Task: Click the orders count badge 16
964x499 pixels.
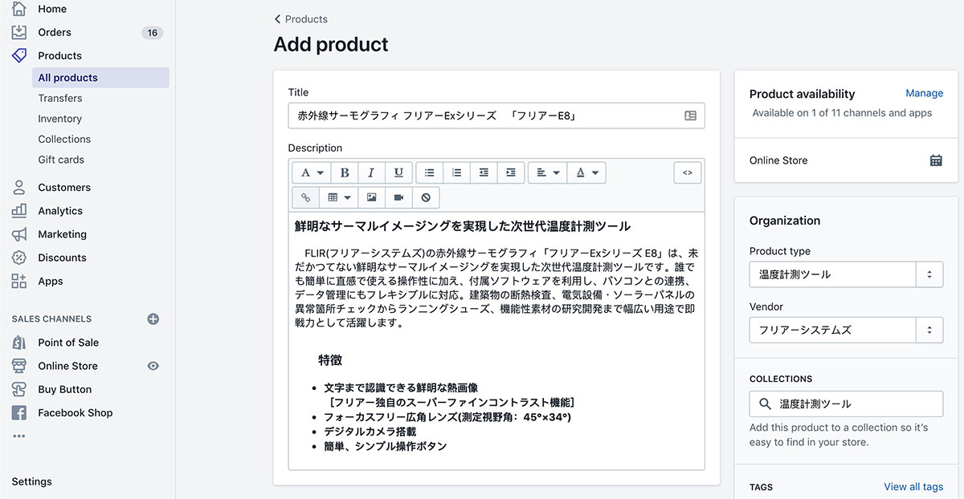Action: [x=153, y=33]
